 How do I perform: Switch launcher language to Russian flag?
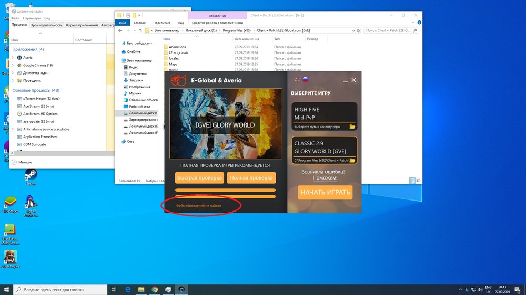tap(305, 80)
